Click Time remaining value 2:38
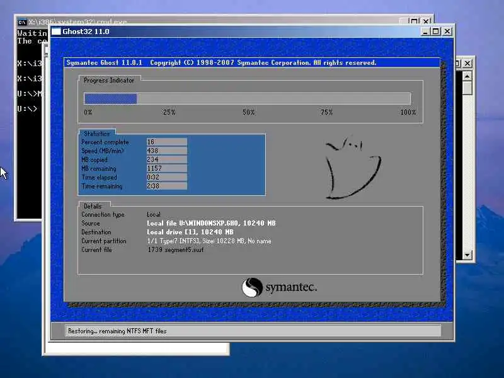Viewport: 504px width, 378px height. pyautogui.click(x=167, y=186)
